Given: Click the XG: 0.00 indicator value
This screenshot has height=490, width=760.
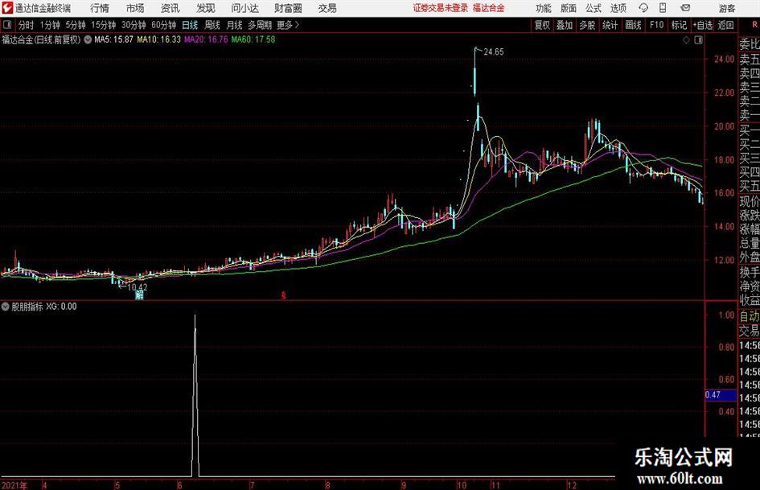Looking at the screenshot, I should point(61,307).
